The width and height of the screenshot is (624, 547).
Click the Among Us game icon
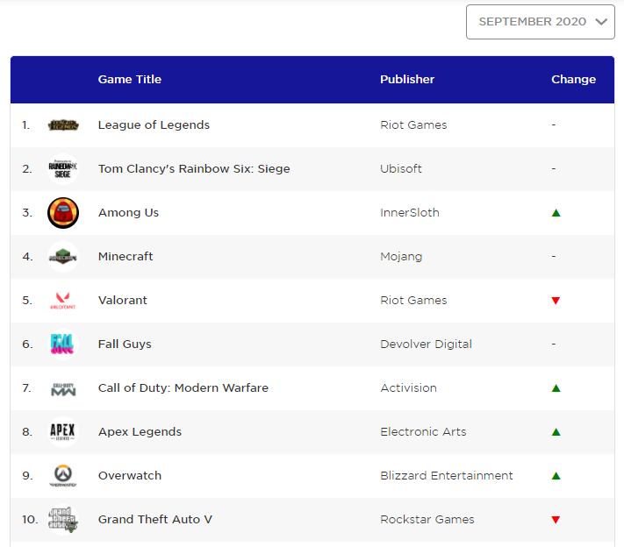pos(63,213)
